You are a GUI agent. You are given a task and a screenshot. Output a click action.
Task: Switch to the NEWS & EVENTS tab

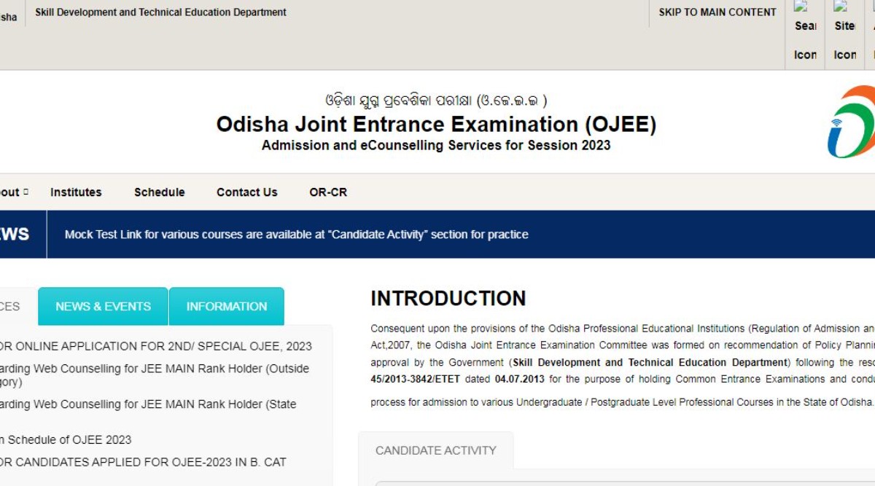click(x=103, y=307)
